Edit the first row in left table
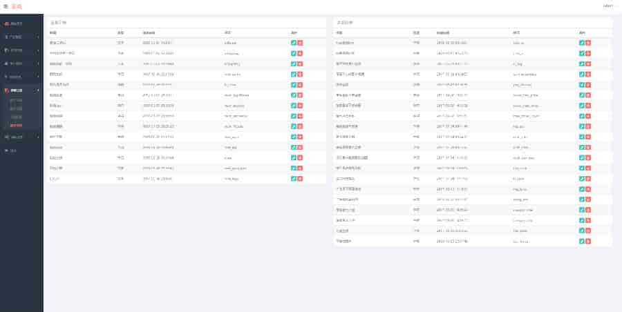Image resolution: width=622 pixels, height=312 pixels. tap(294, 43)
